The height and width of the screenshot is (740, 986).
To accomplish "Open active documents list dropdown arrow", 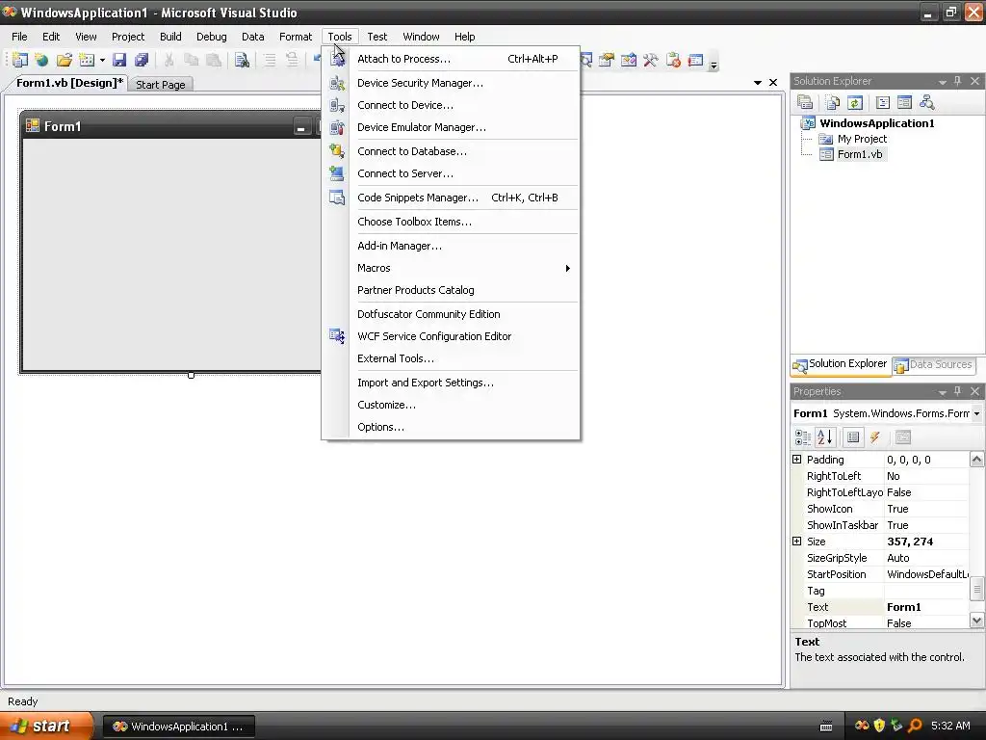I will point(757,83).
